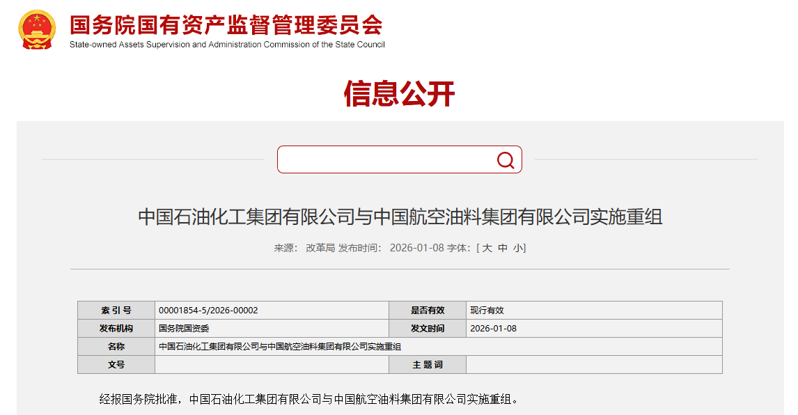798x415 pixels.
Task: Click the English subtitle State-owned Assets Supervision
Action: (227, 45)
